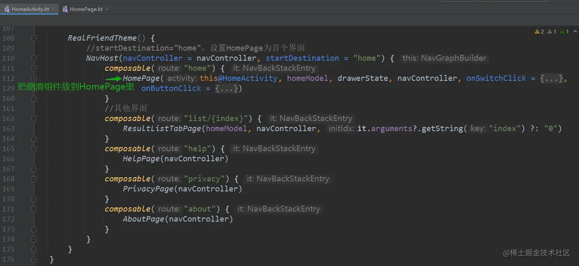Fold the composable "about" block at line 171
Screen dimensions: 579x266
point(34,209)
